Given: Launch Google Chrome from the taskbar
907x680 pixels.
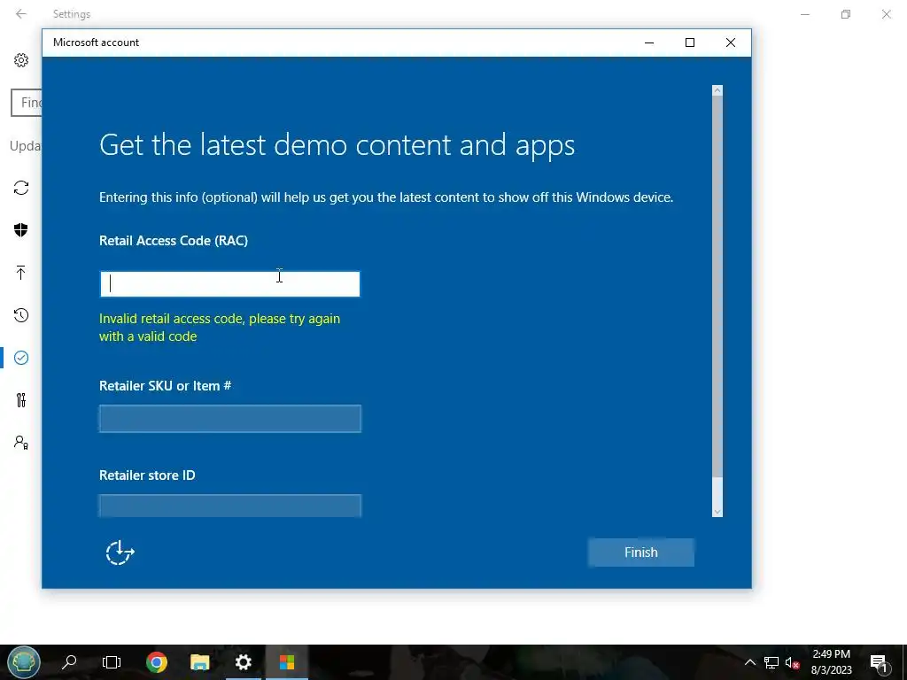Looking at the screenshot, I should [156, 661].
